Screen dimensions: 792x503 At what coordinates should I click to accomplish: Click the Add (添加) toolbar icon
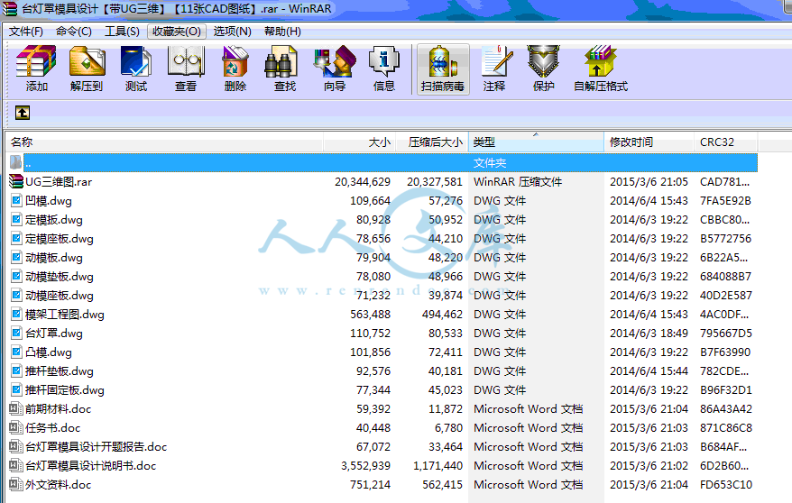[x=36, y=61]
